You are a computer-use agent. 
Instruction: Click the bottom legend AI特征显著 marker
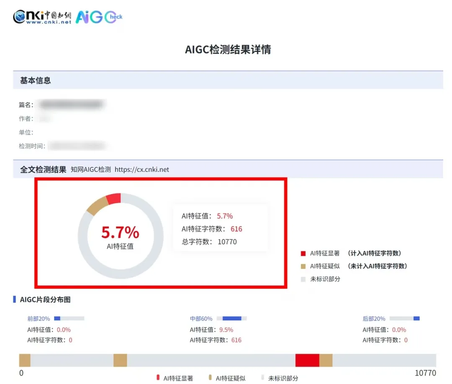(158, 377)
